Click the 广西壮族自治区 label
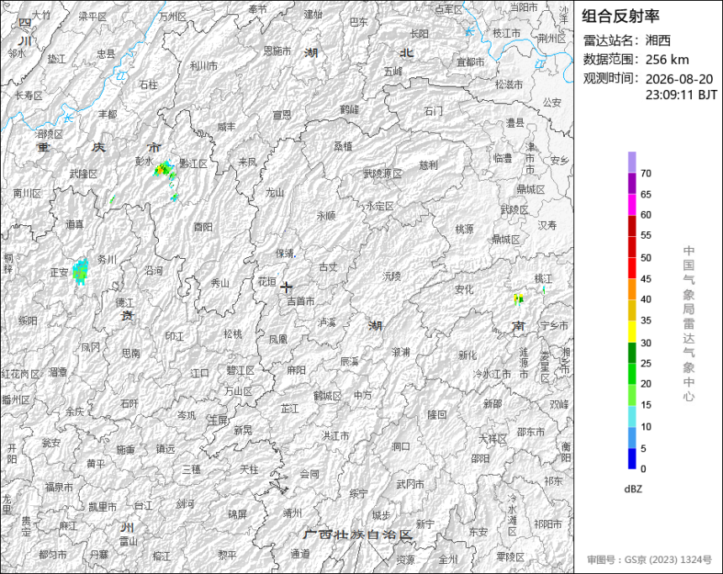 point(357,535)
